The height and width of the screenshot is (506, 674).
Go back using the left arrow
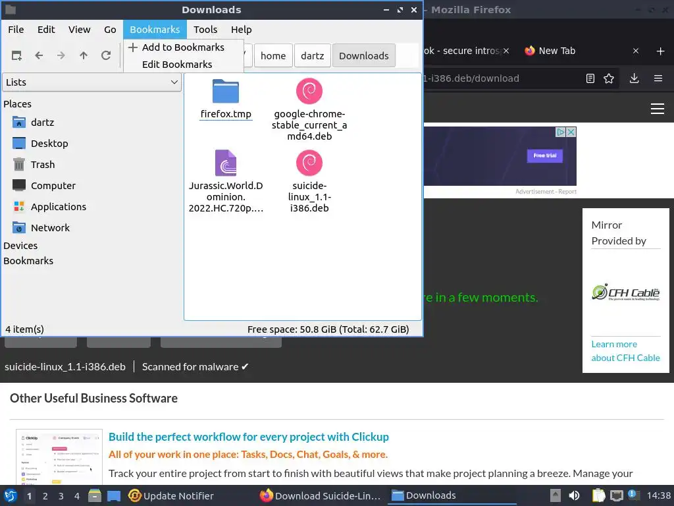pyautogui.click(x=39, y=55)
